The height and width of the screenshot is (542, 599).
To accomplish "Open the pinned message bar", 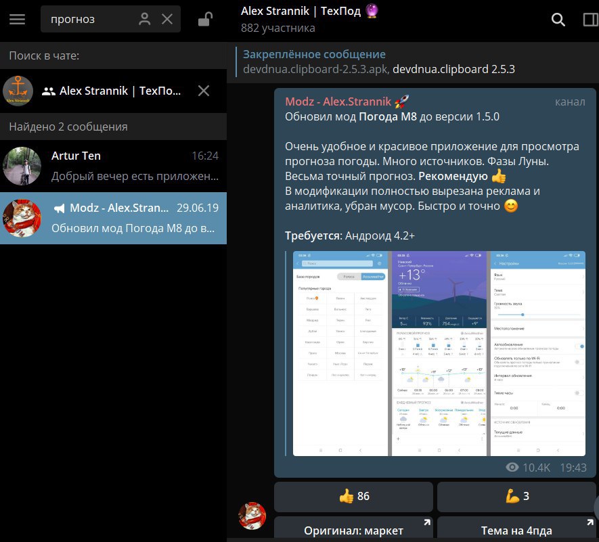I will pyautogui.click(x=413, y=62).
